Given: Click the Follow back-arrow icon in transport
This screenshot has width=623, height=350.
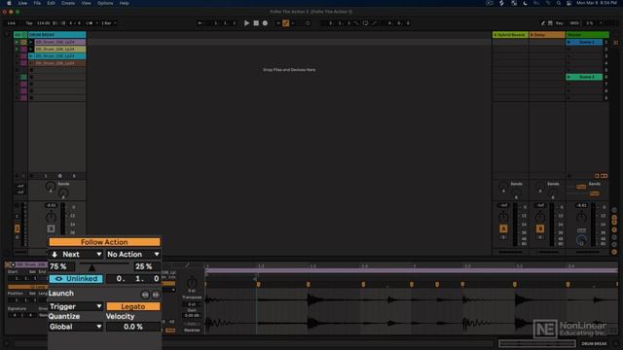Looking at the screenshot, I should pos(201,23).
